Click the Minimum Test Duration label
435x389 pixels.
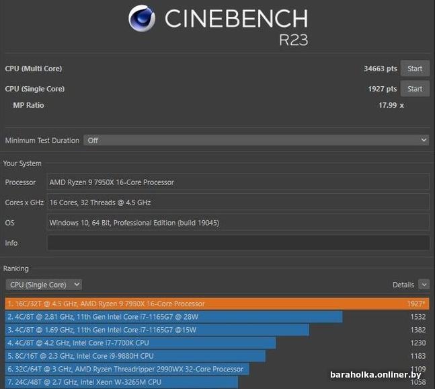pyautogui.click(x=42, y=141)
